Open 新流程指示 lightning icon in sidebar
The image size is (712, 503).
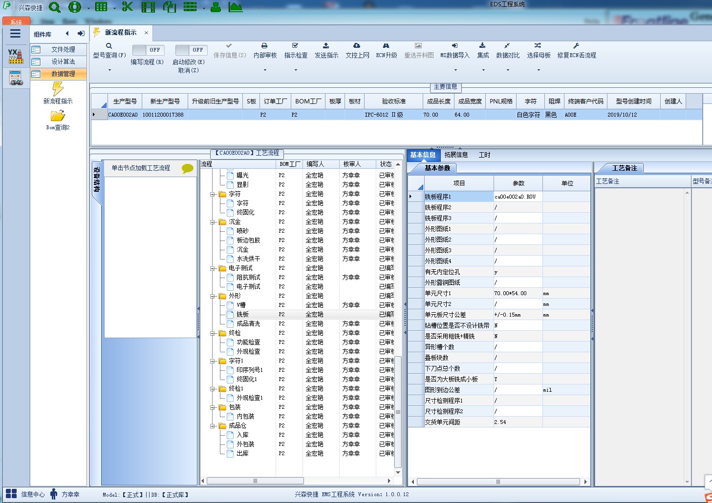[x=58, y=89]
